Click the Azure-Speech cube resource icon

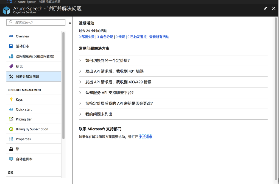pos(7,10)
